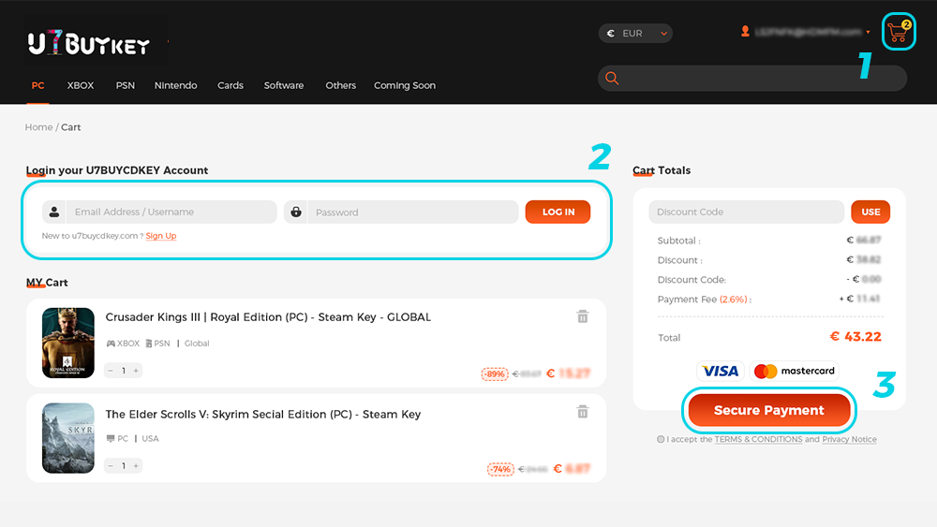Image resolution: width=937 pixels, height=527 pixels.
Task: Decrease the Crusader Kings III quantity
Action: click(x=111, y=371)
